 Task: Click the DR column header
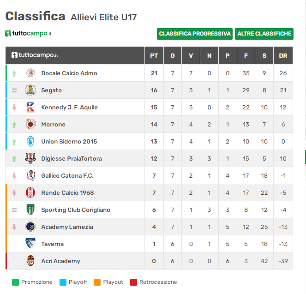(283, 55)
